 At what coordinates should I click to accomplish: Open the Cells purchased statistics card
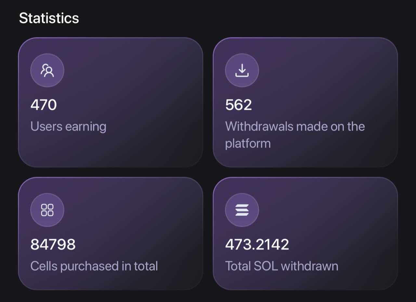(110, 233)
